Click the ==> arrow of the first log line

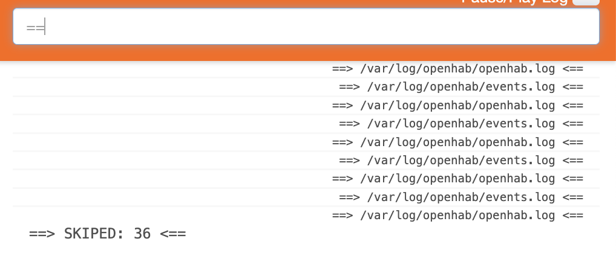click(342, 69)
